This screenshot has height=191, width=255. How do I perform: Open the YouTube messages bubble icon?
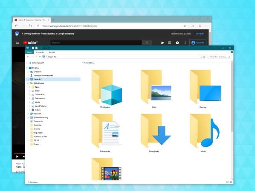[x=177, y=43]
